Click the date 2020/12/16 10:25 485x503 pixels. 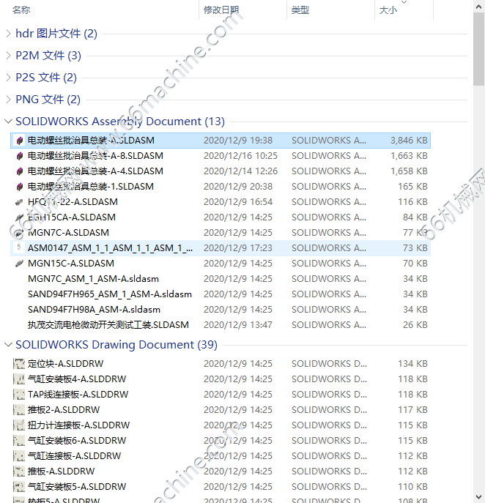(241, 156)
